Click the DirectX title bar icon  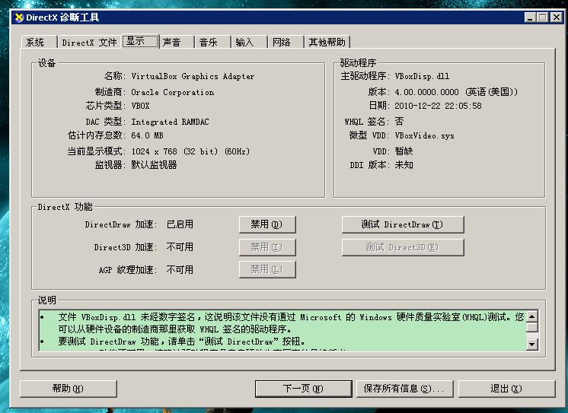pos(19,17)
